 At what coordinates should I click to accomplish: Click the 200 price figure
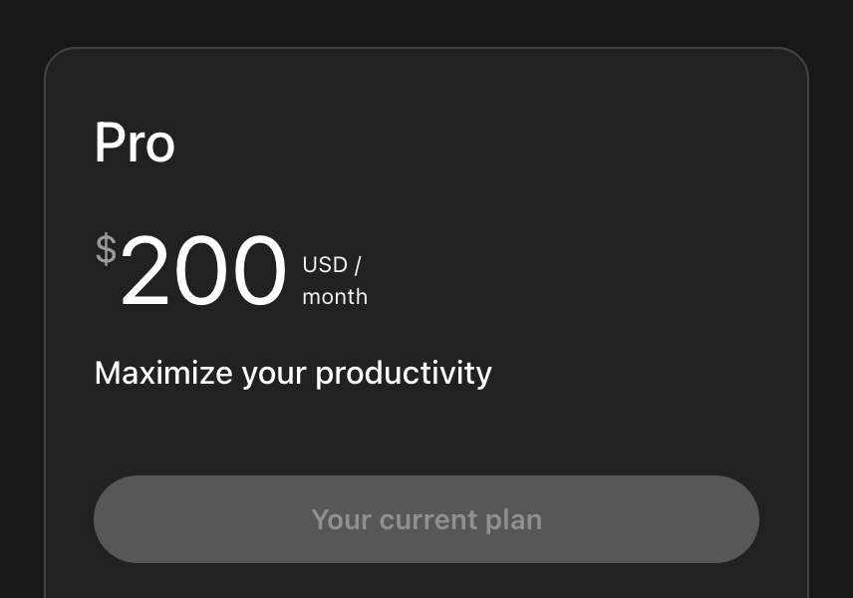coord(203,271)
